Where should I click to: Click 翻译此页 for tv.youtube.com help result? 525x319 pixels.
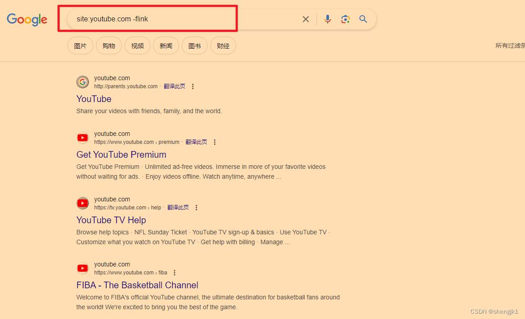pos(178,208)
